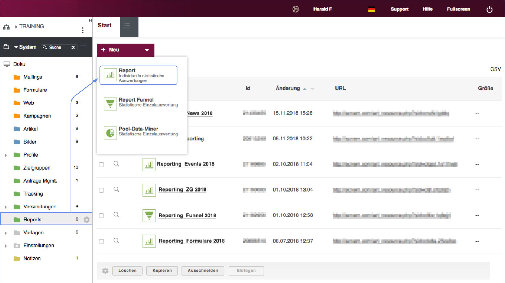Click the power logout icon

pyautogui.click(x=489, y=10)
